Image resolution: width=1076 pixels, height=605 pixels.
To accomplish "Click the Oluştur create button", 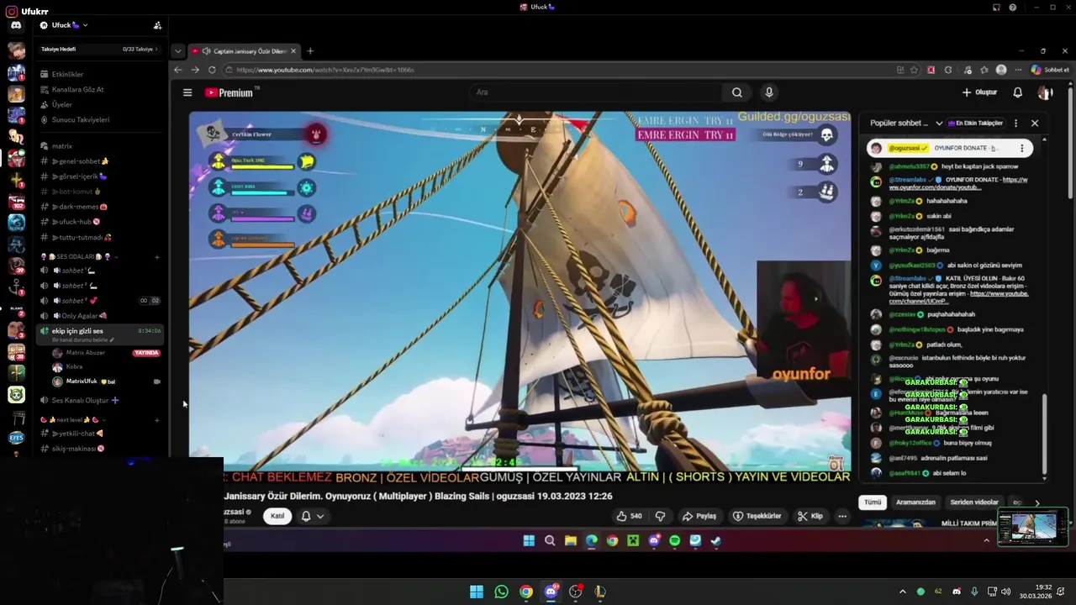I will tap(980, 92).
